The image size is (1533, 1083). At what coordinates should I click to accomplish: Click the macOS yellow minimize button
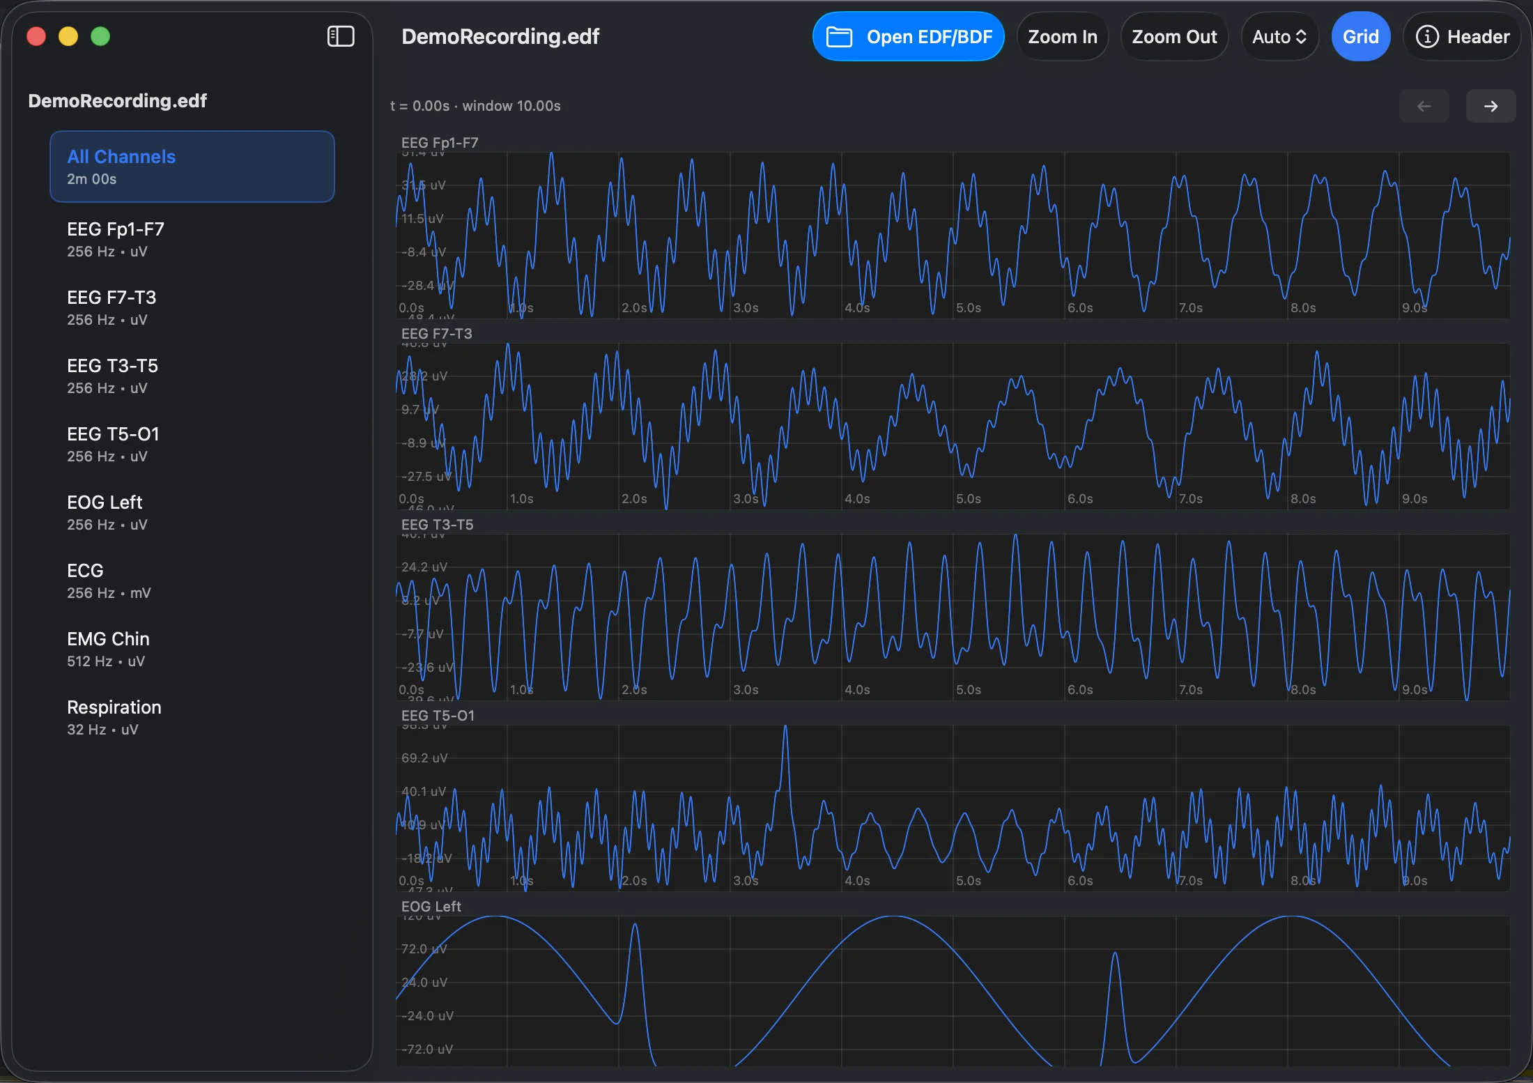68,36
